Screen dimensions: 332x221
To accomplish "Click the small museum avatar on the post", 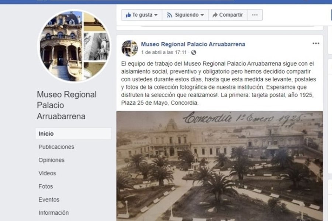I will 129,48.
